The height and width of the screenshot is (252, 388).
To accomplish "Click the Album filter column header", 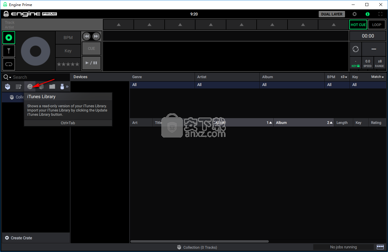I will click(x=292, y=77).
